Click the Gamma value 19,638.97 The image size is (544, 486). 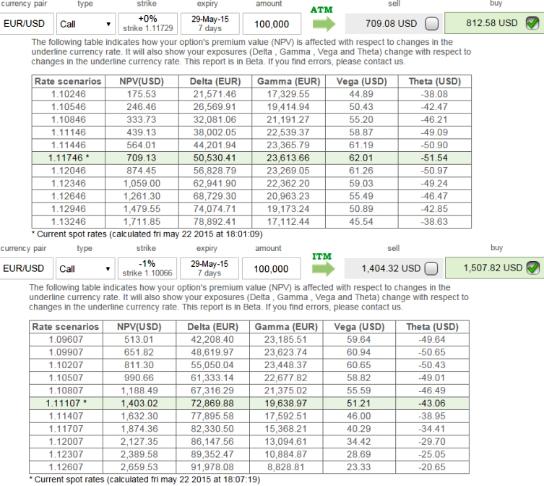[285, 404]
